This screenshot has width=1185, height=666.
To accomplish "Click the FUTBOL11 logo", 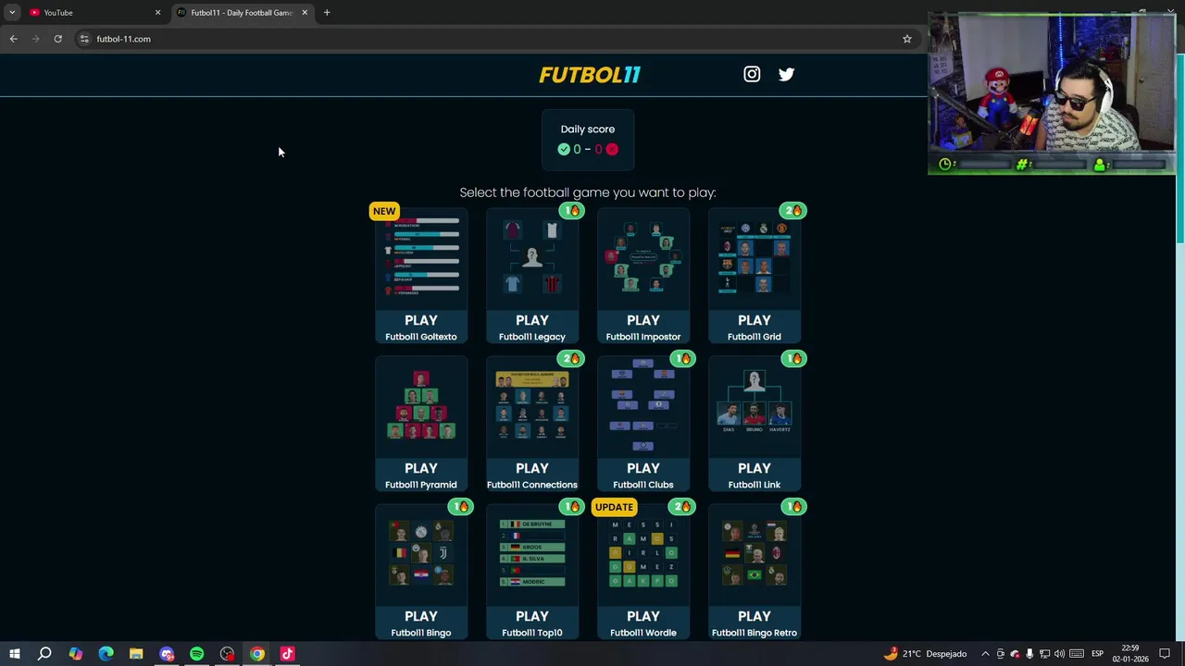I will pos(590,75).
